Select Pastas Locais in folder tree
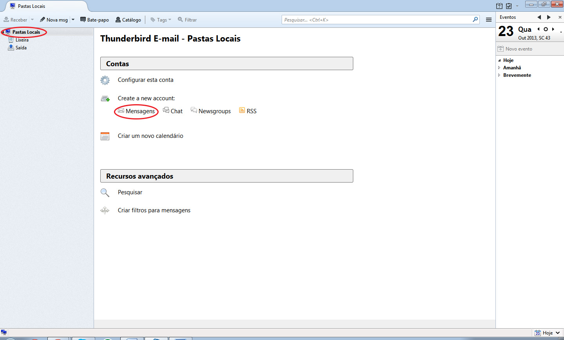Image resolution: width=564 pixels, height=340 pixels. coord(26,32)
